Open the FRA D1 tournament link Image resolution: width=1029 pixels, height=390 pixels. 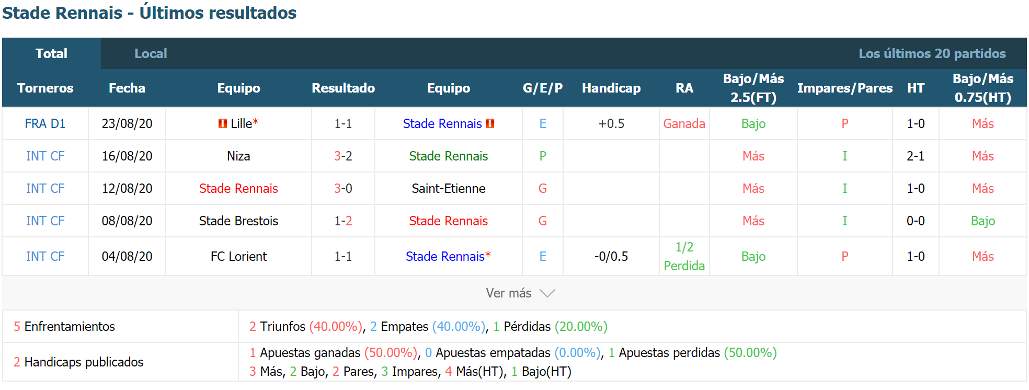45,124
